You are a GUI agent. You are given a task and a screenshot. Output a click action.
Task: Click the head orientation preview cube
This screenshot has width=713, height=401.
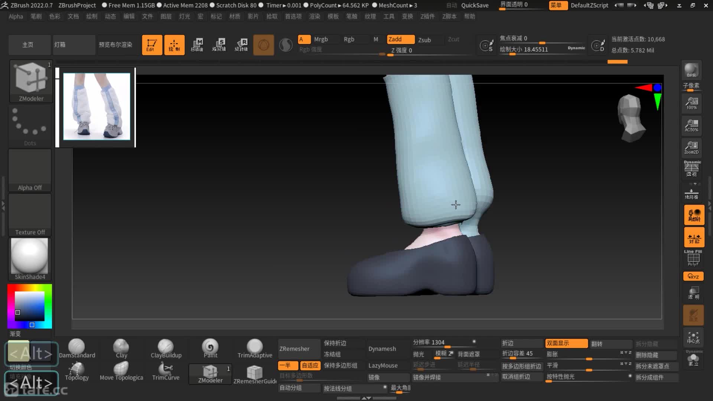point(631,118)
